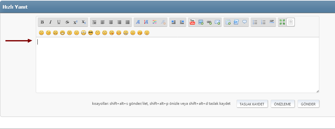Insert the confused wavy-mouth emoticon
The height and width of the screenshot is (129, 335).
(x=133, y=33)
